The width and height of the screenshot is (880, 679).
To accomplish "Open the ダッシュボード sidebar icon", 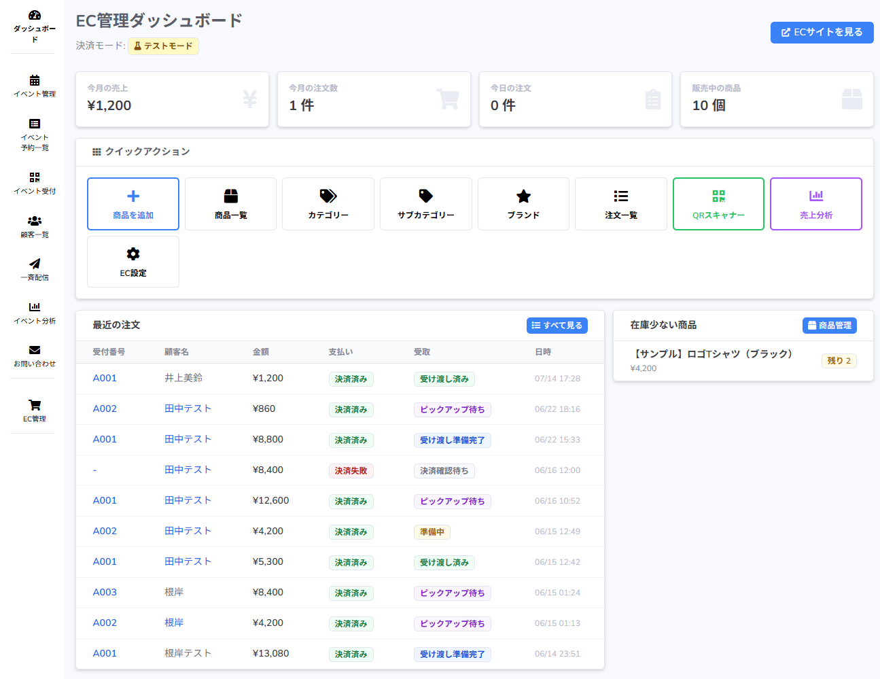I will coord(35,15).
